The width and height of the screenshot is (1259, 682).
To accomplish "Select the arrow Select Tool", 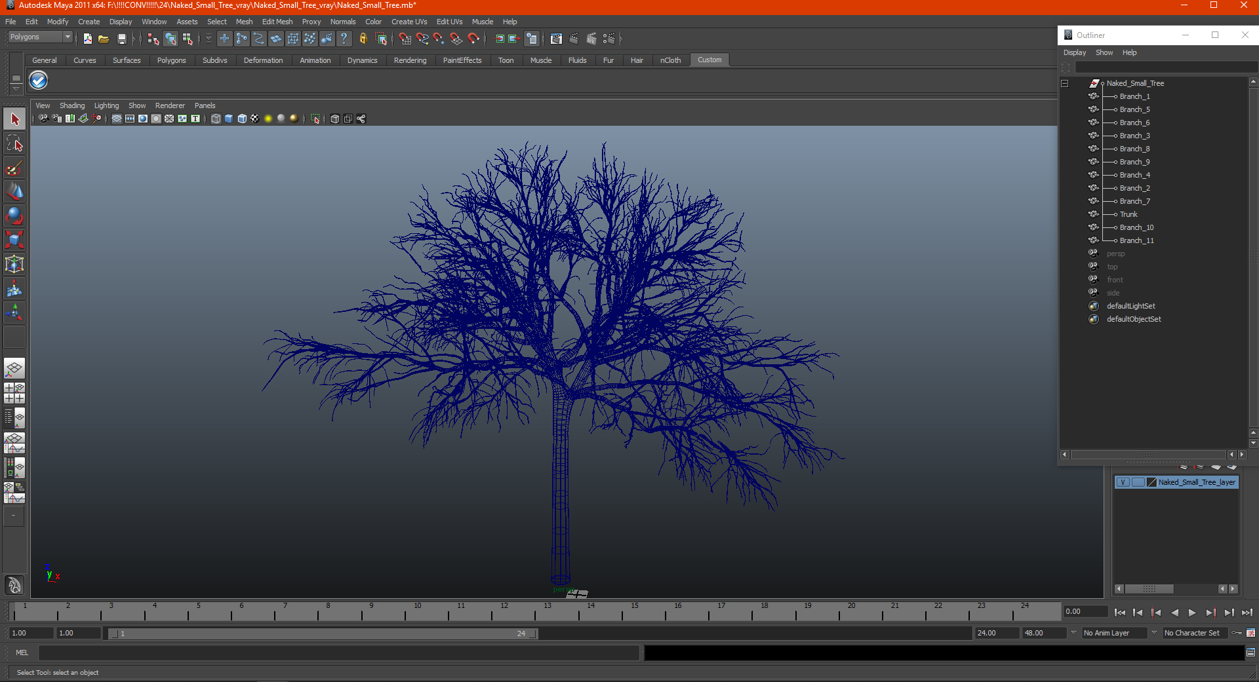I will pyautogui.click(x=14, y=119).
